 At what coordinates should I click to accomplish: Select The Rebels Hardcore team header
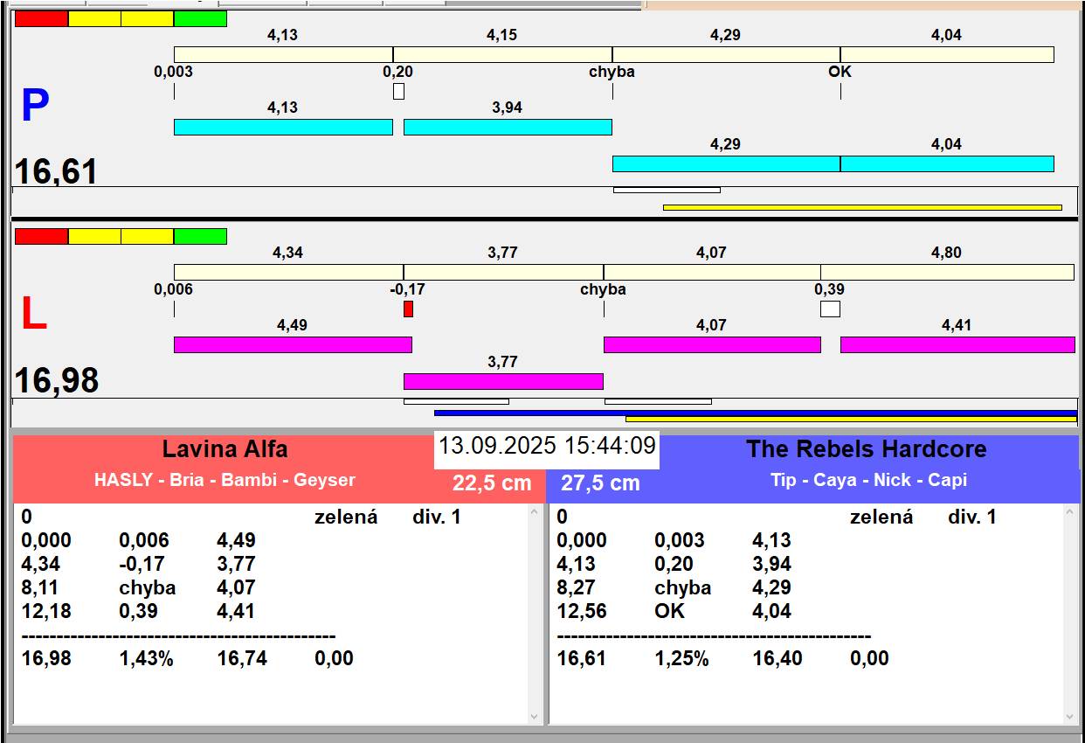tap(866, 449)
